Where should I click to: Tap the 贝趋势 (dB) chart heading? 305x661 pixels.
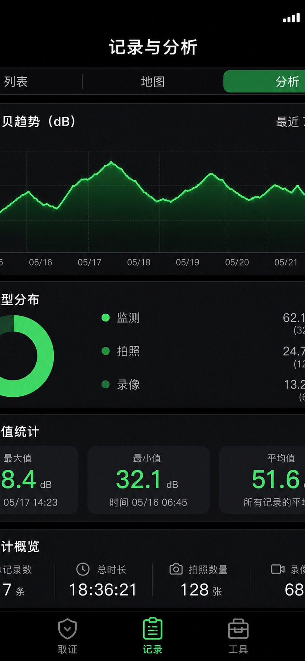pyautogui.click(x=38, y=122)
